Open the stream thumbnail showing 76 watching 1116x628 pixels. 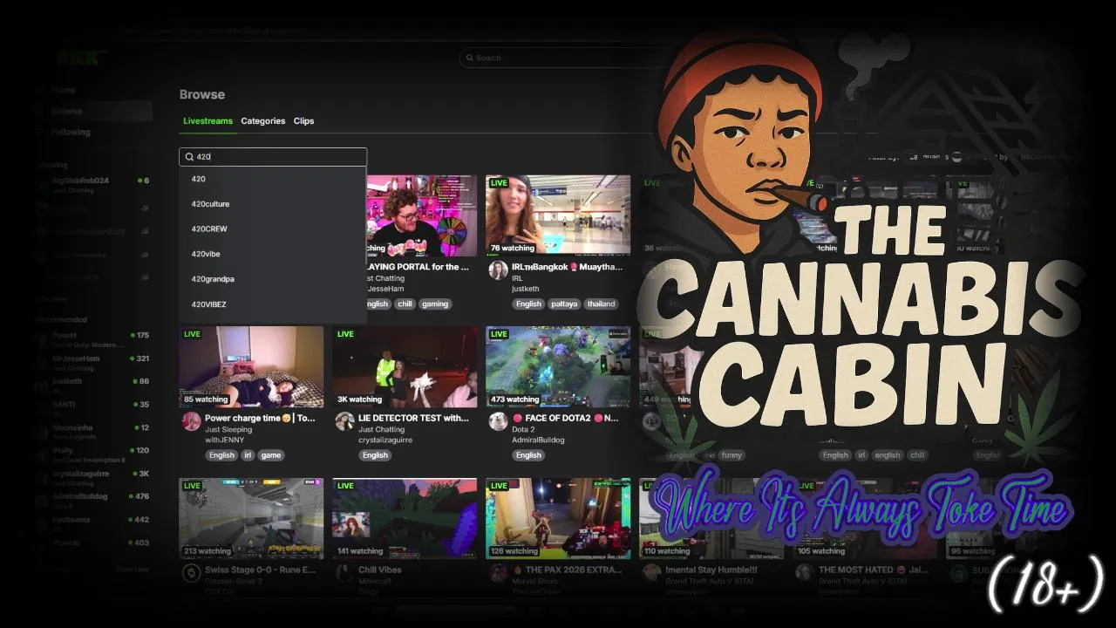[558, 215]
